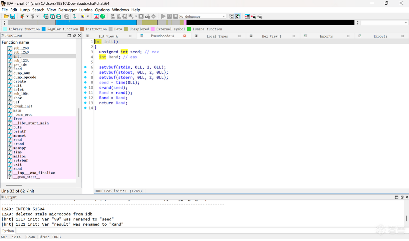Screen dimensions: 409x241
Task: Switch to the Imports tab
Action: [x=326, y=36]
